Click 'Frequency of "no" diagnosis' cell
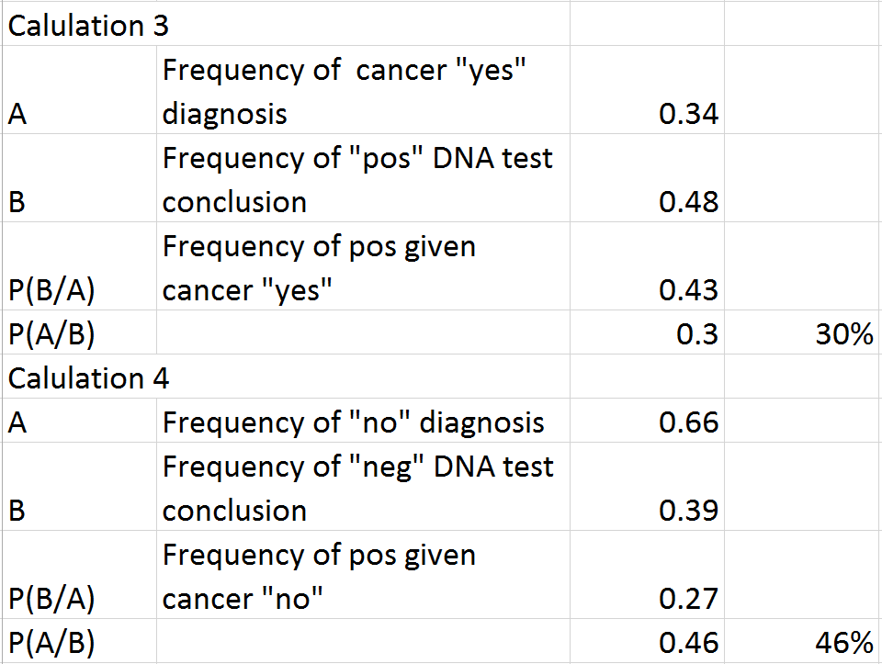882x664 pixels. [x=354, y=422]
